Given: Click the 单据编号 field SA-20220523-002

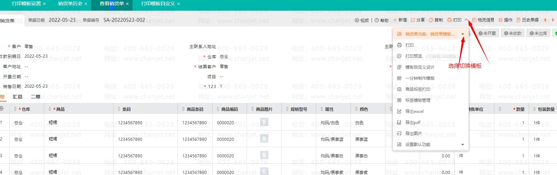Looking at the screenshot, I should coord(124,20).
